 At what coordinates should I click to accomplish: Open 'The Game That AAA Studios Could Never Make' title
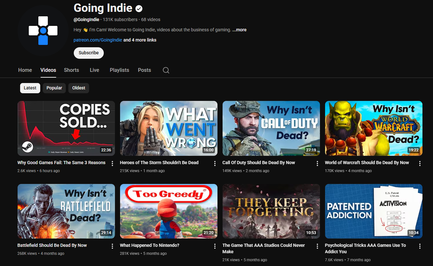pyautogui.click(x=264, y=248)
